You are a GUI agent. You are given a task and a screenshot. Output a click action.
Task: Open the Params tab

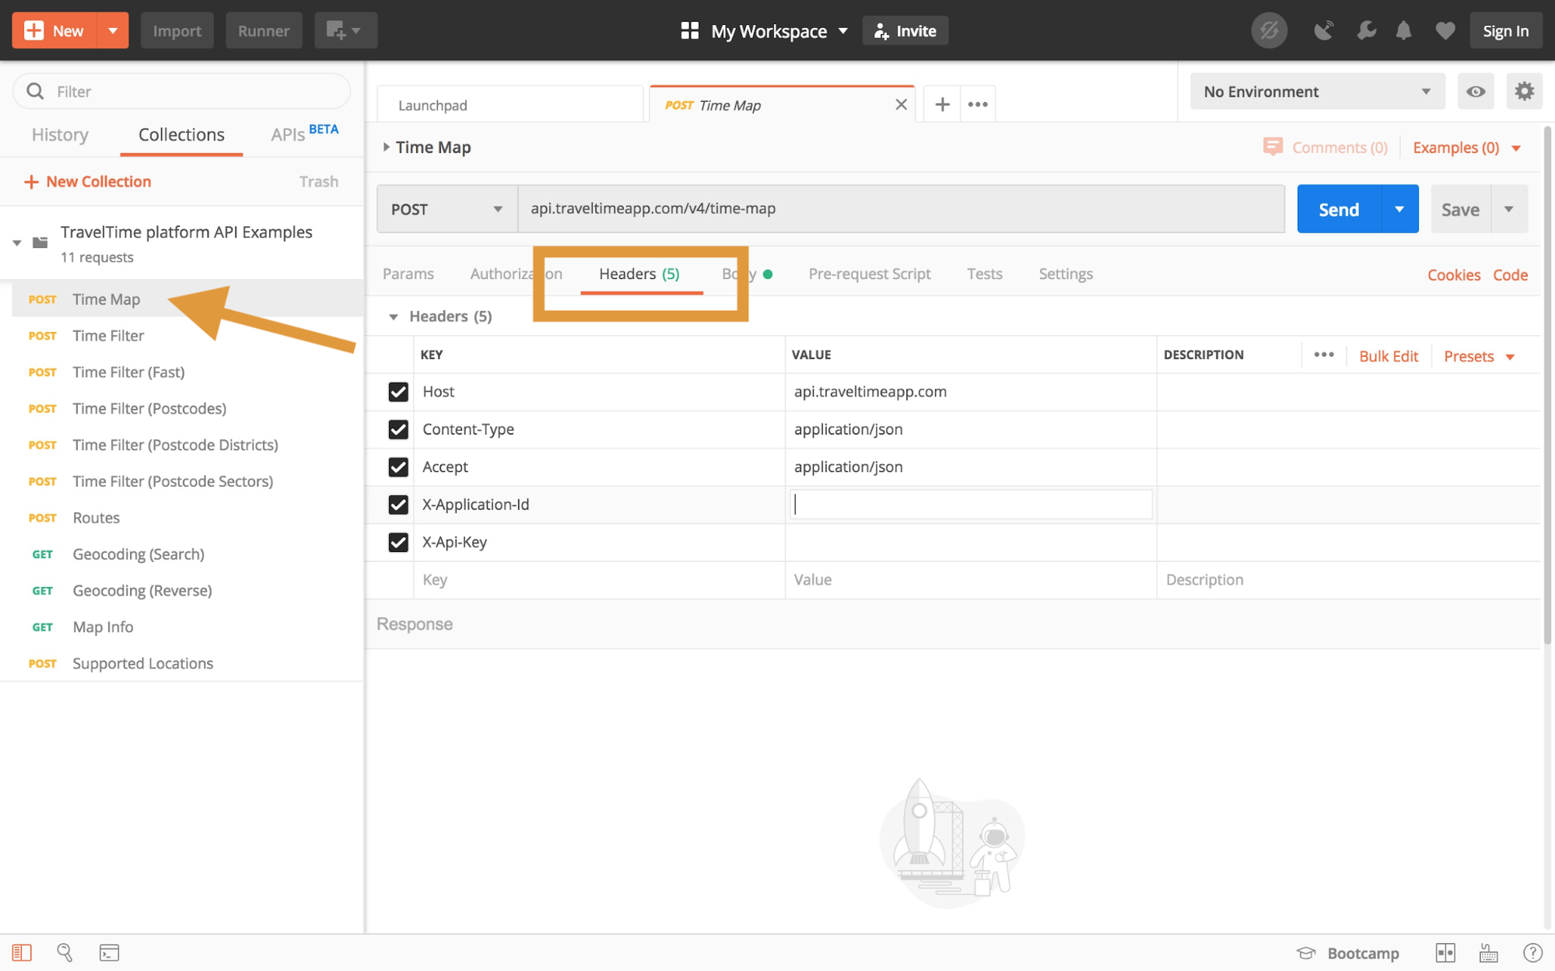408,274
